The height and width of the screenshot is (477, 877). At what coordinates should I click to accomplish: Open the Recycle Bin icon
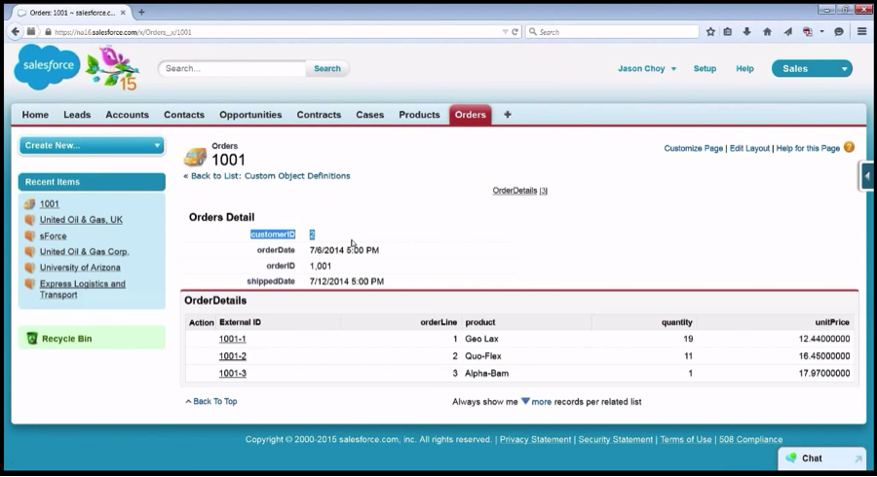[32, 339]
